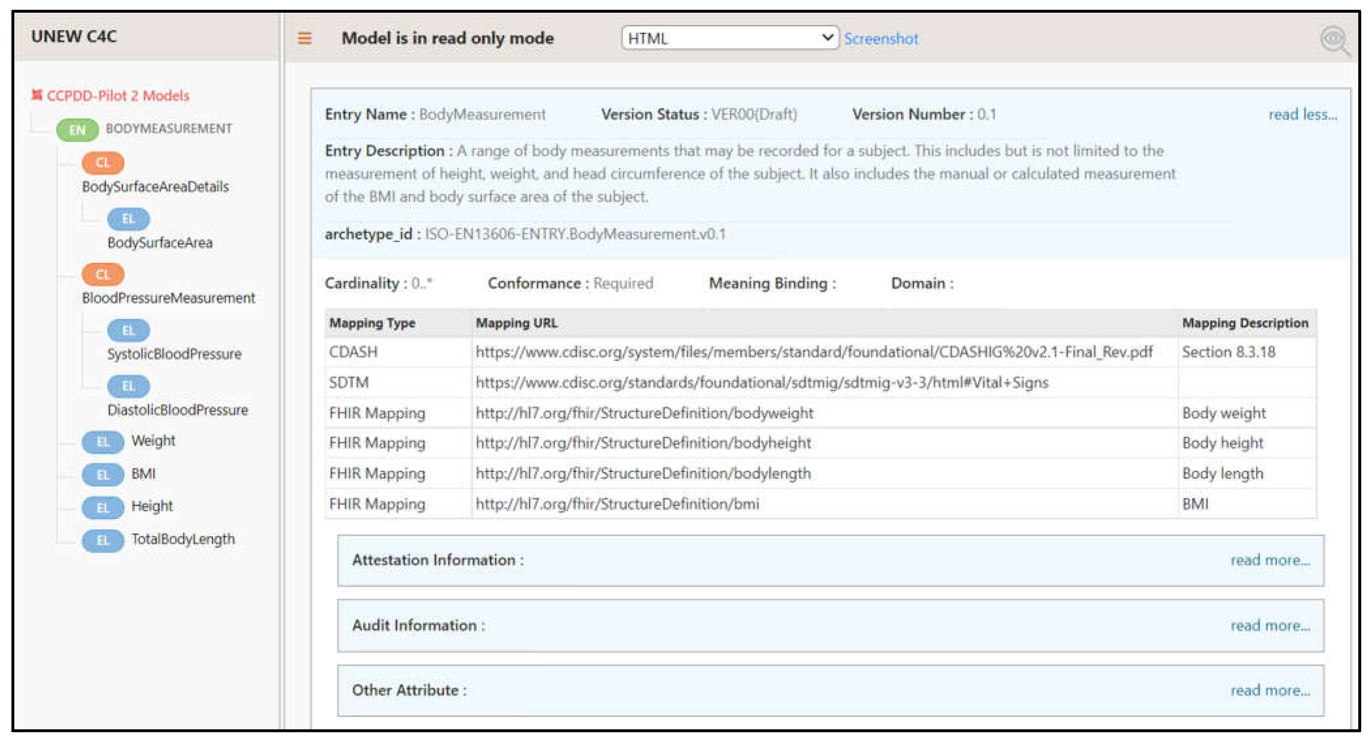Select the DiastolicBloodPressure tree node
This screenshot has width=1370, height=741.
[177, 410]
